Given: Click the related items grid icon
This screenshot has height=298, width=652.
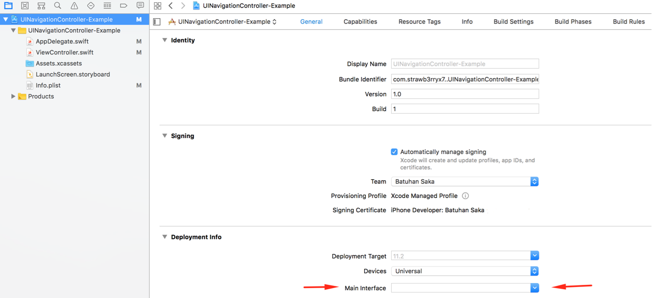Looking at the screenshot, I should 158,5.
